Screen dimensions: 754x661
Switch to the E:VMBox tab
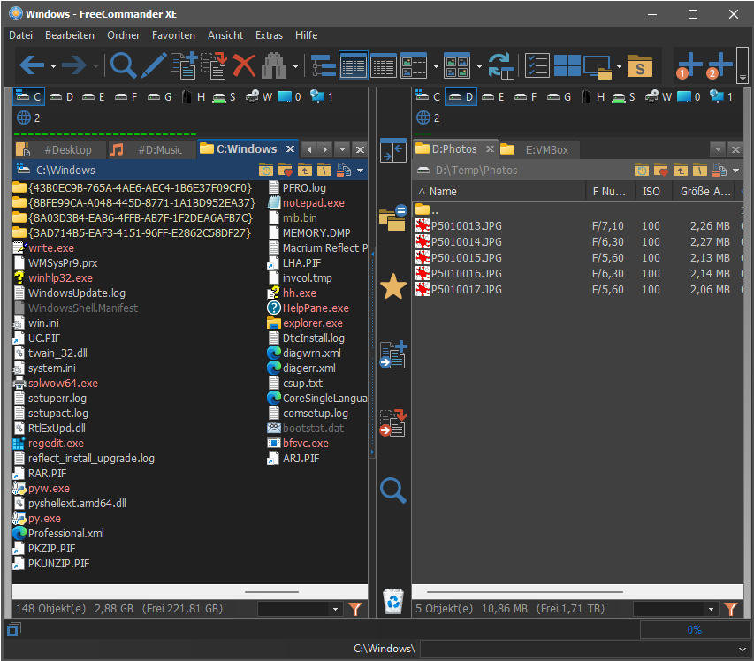[x=537, y=150]
